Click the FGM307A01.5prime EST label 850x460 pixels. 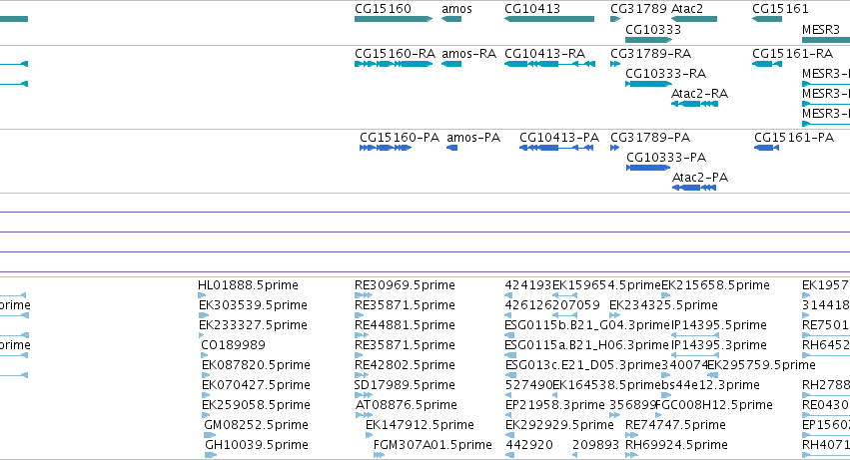pos(432,445)
